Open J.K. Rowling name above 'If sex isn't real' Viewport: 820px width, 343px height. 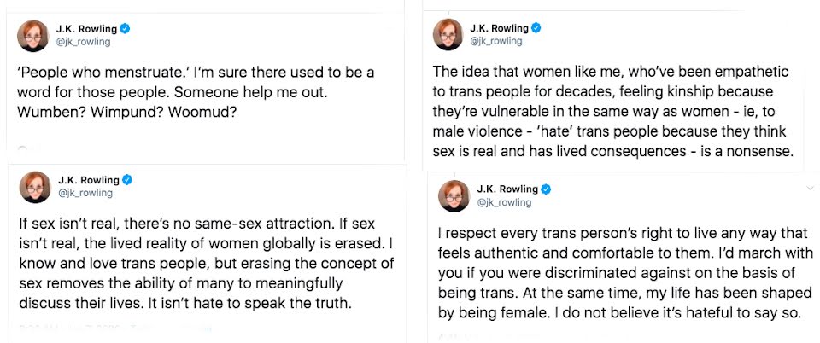[88, 180]
